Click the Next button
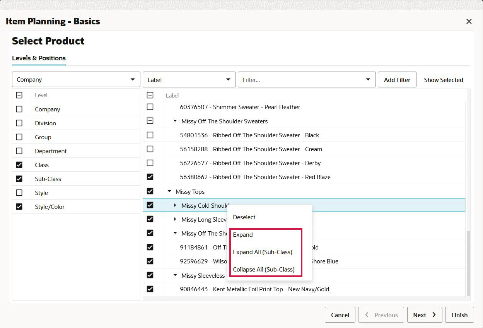The image size is (483, 328). [424, 315]
